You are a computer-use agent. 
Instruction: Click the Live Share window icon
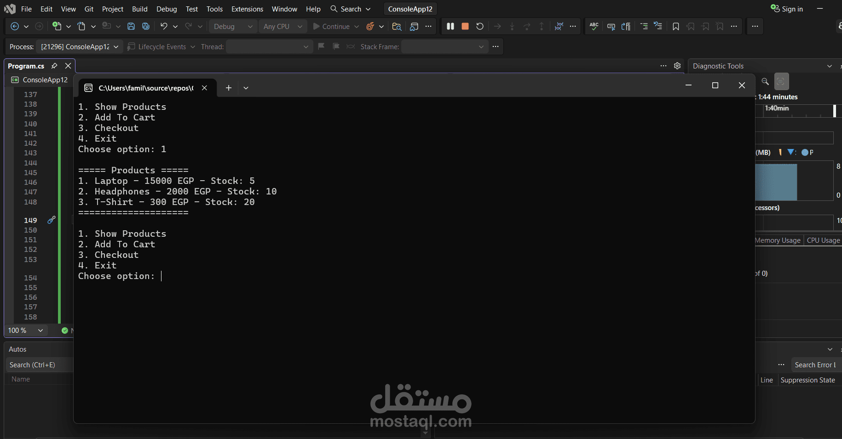(x=414, y=27)
